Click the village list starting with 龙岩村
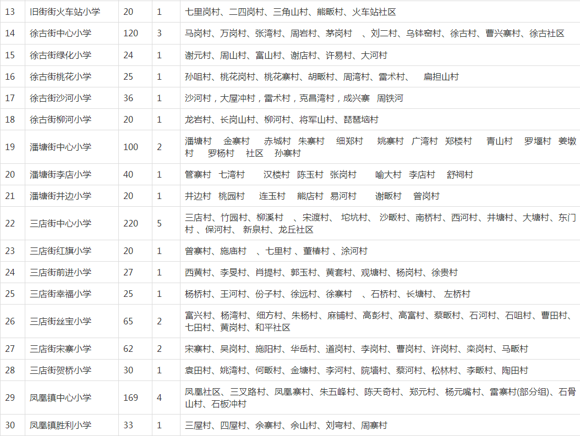Image resolution: width=580 pixels, height=436 pixels. click(281, 120)
